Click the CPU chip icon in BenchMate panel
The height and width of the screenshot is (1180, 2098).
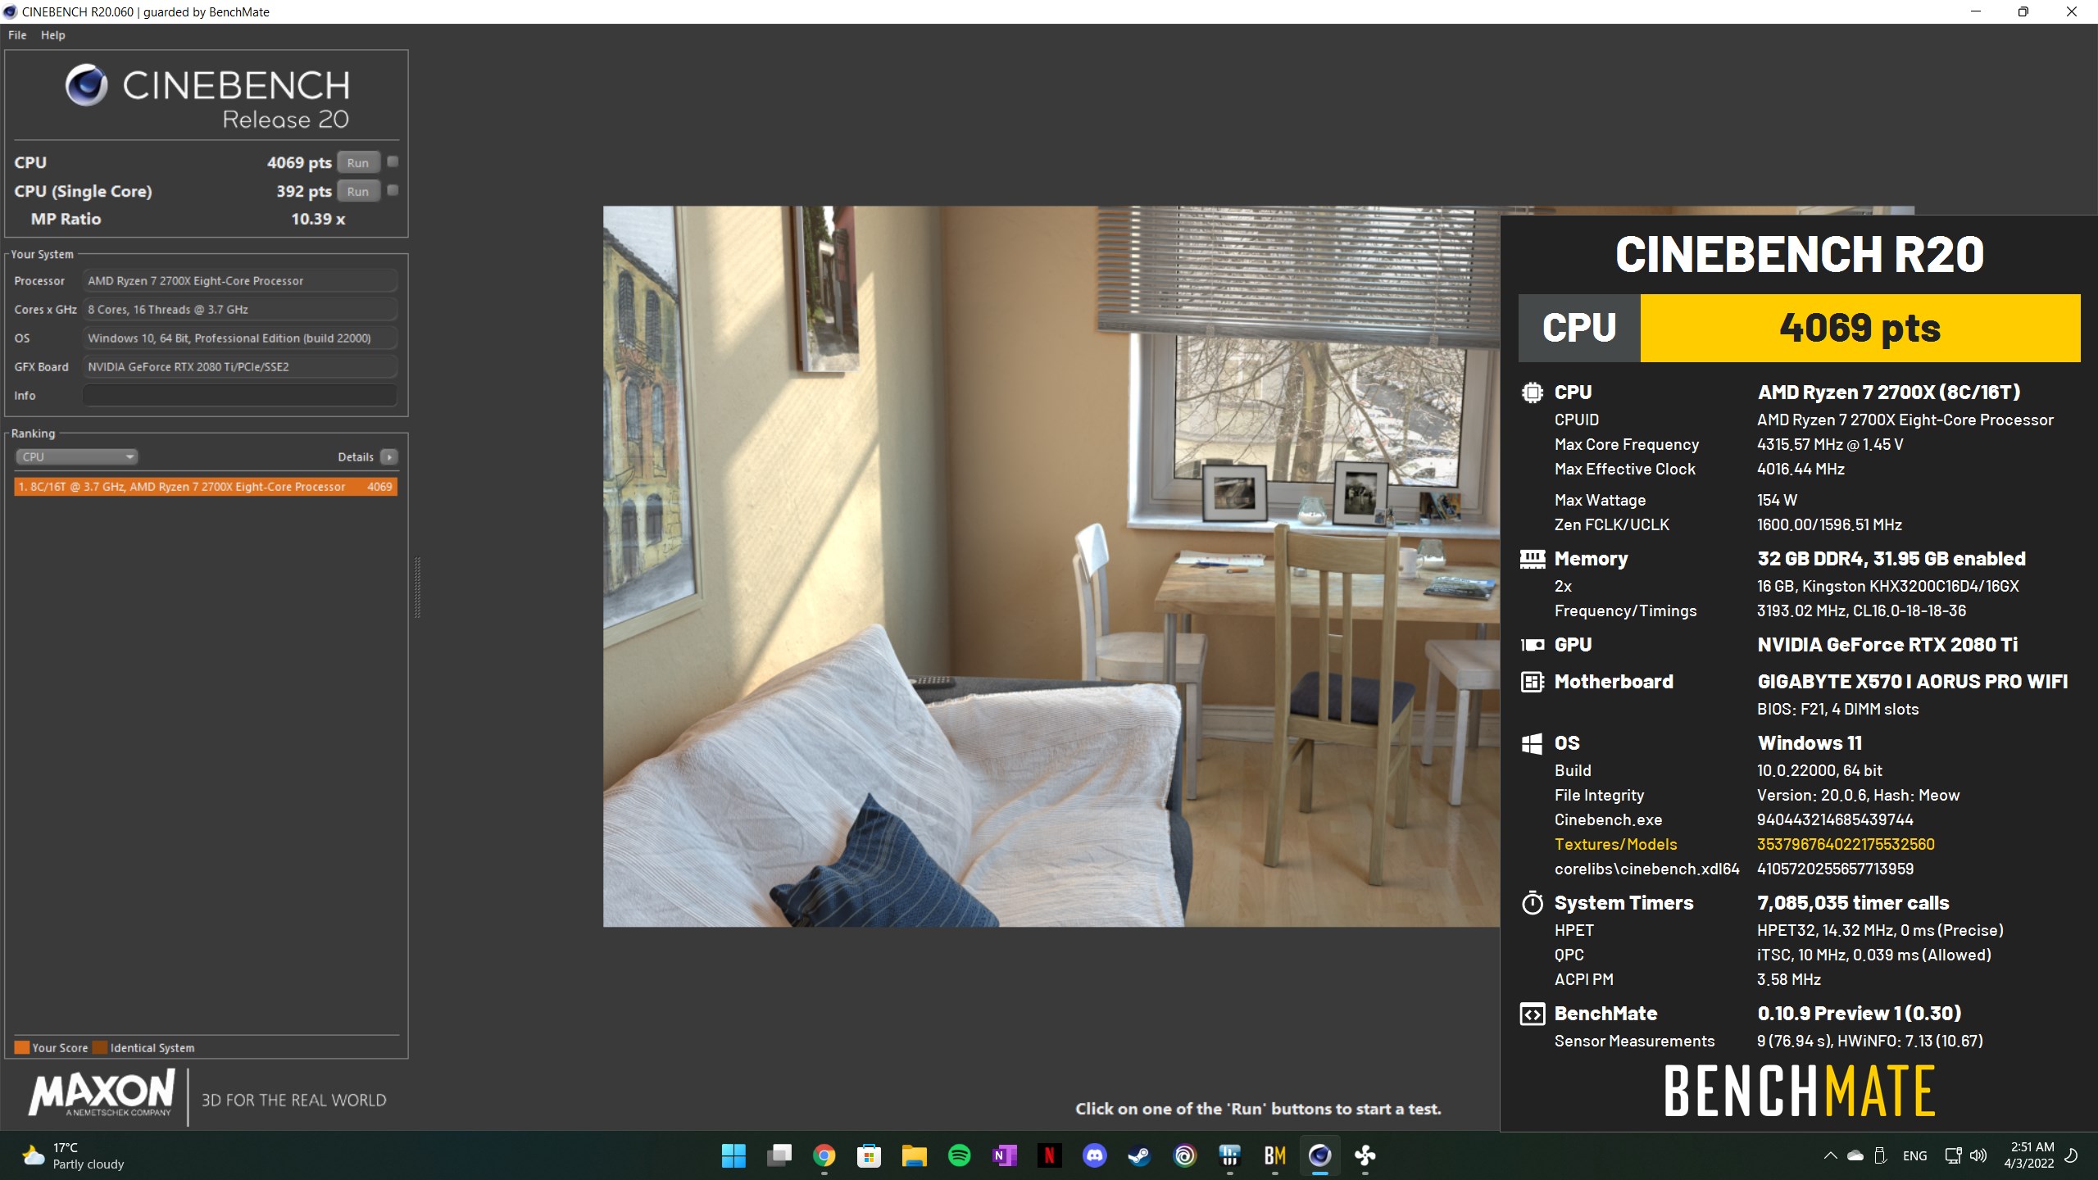[1532, 393]
